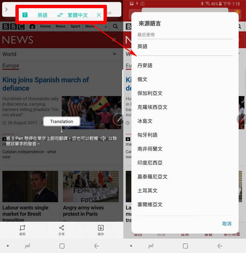Open King joins Spanish march headline

pyautogui.click(x=45, y=84)
